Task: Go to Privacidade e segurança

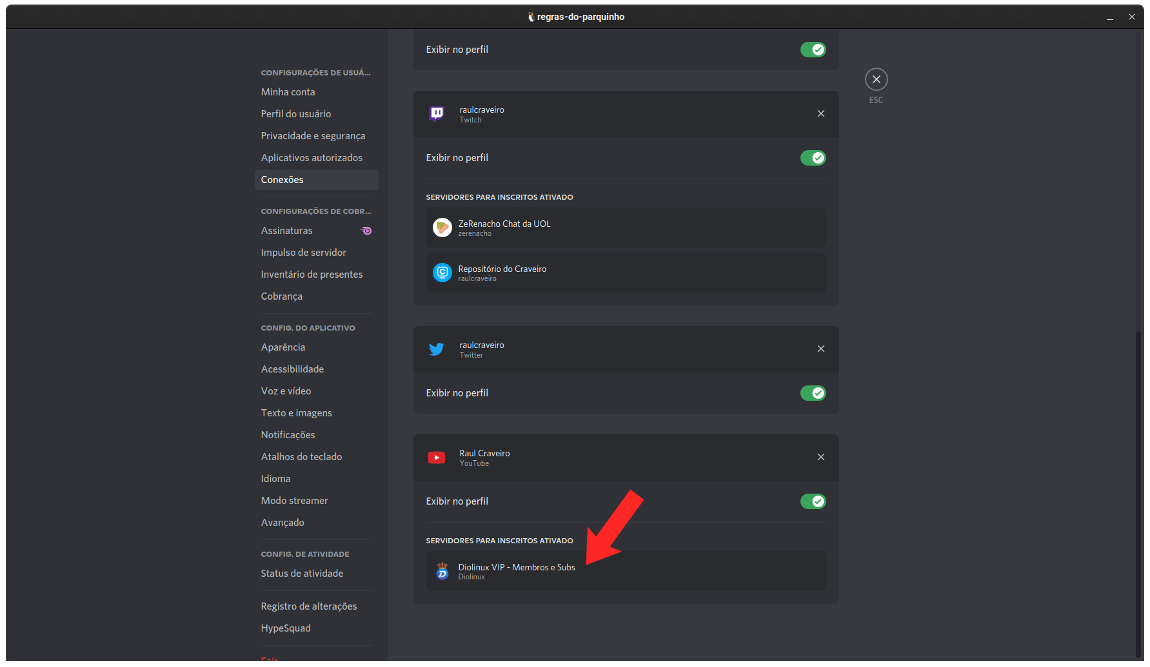Action: [316, 136]
